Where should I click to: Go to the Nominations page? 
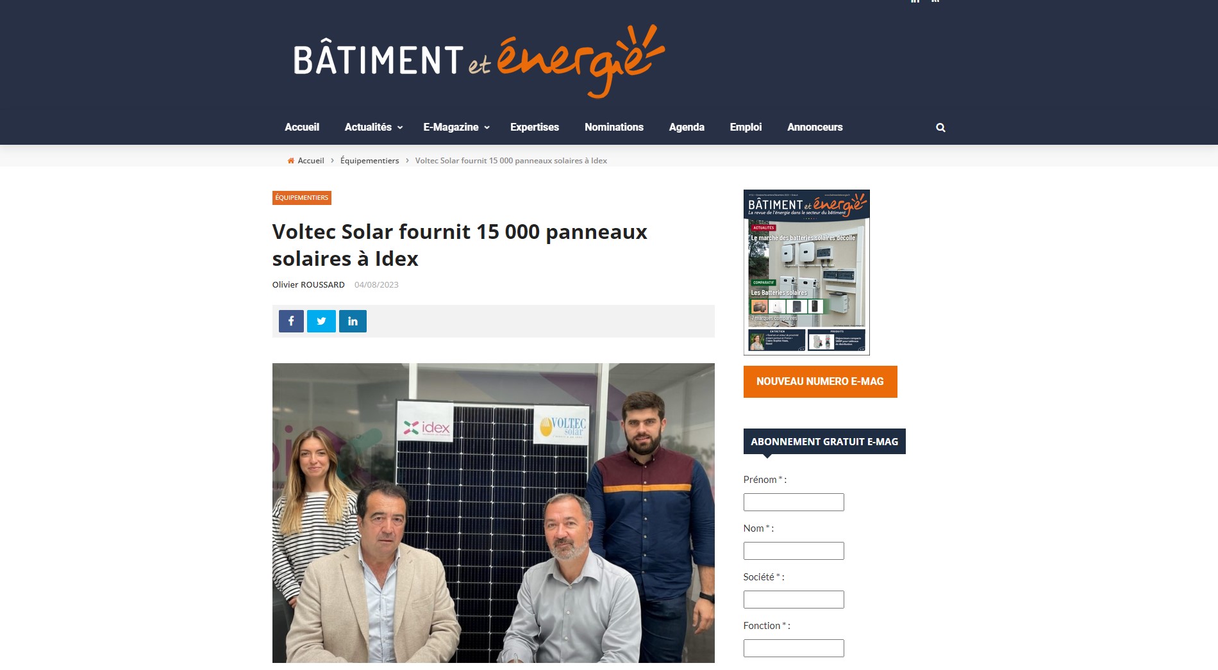pyautogui.click(x=614, y=127)
